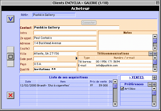Click Notes scrollbar up arrow
This screenshot has height=111, width=161.
pyautogui.click(x=155, y=36)
